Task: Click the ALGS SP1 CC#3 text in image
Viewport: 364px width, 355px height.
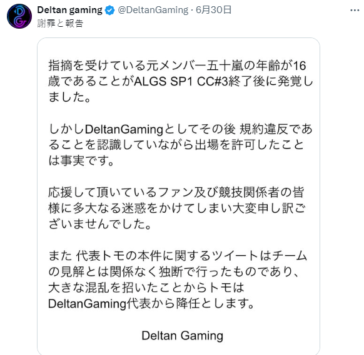Action: pyautogui.click(x=181, y=81)
